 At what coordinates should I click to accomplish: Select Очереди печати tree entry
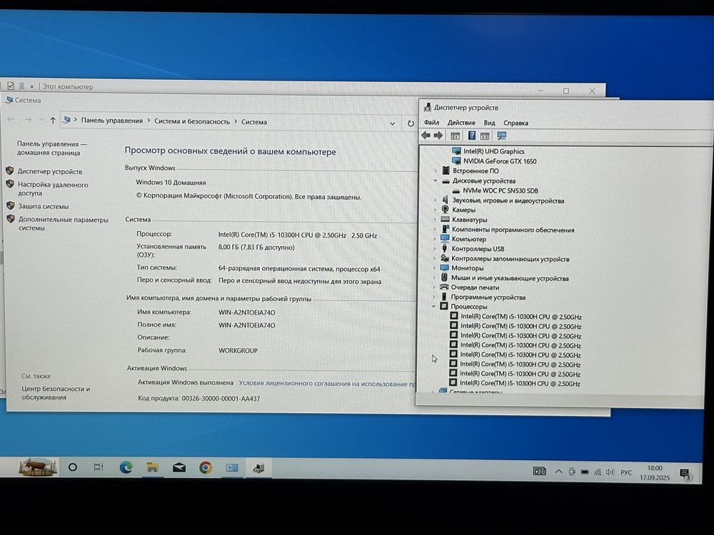475,287
